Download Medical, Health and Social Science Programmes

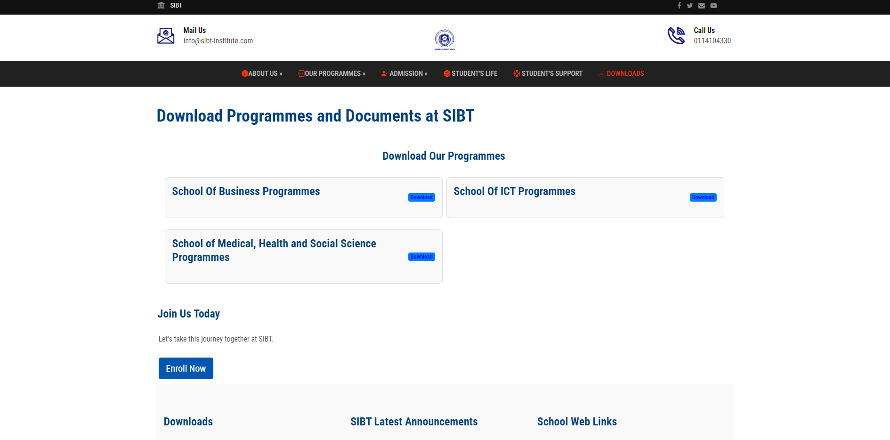421,257
